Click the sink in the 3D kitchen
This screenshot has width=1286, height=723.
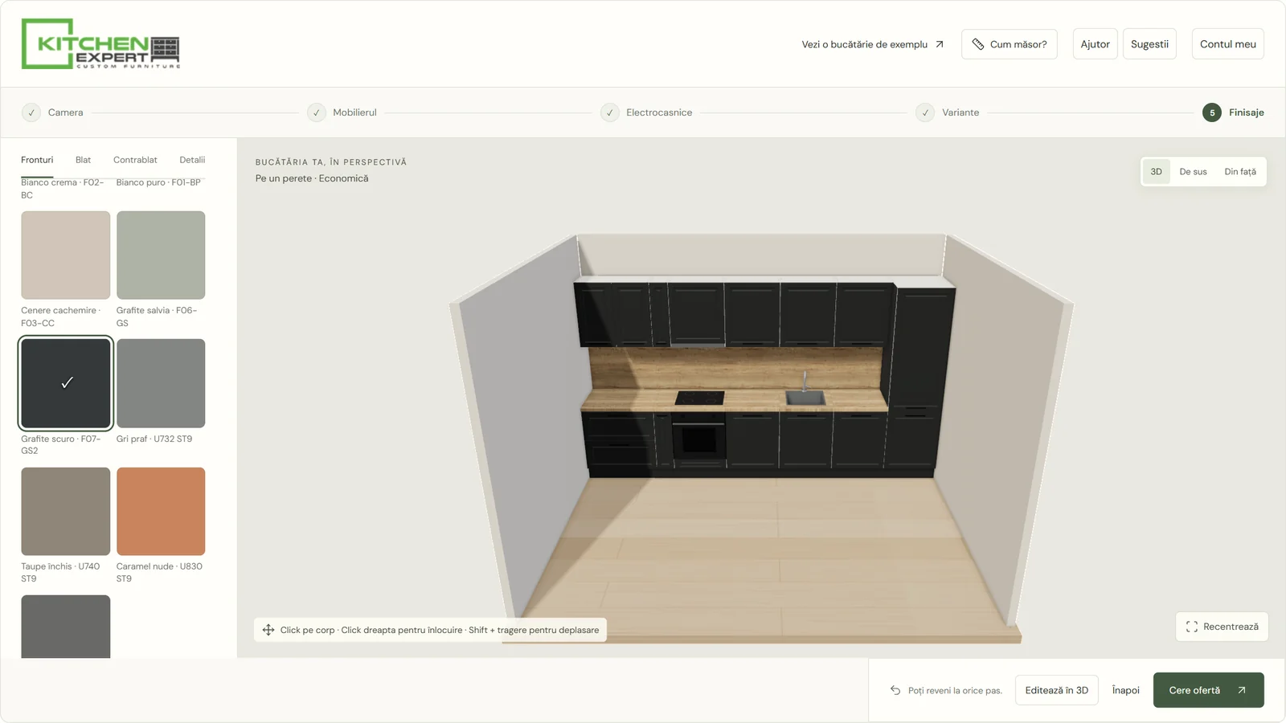[x=805, y=397]
